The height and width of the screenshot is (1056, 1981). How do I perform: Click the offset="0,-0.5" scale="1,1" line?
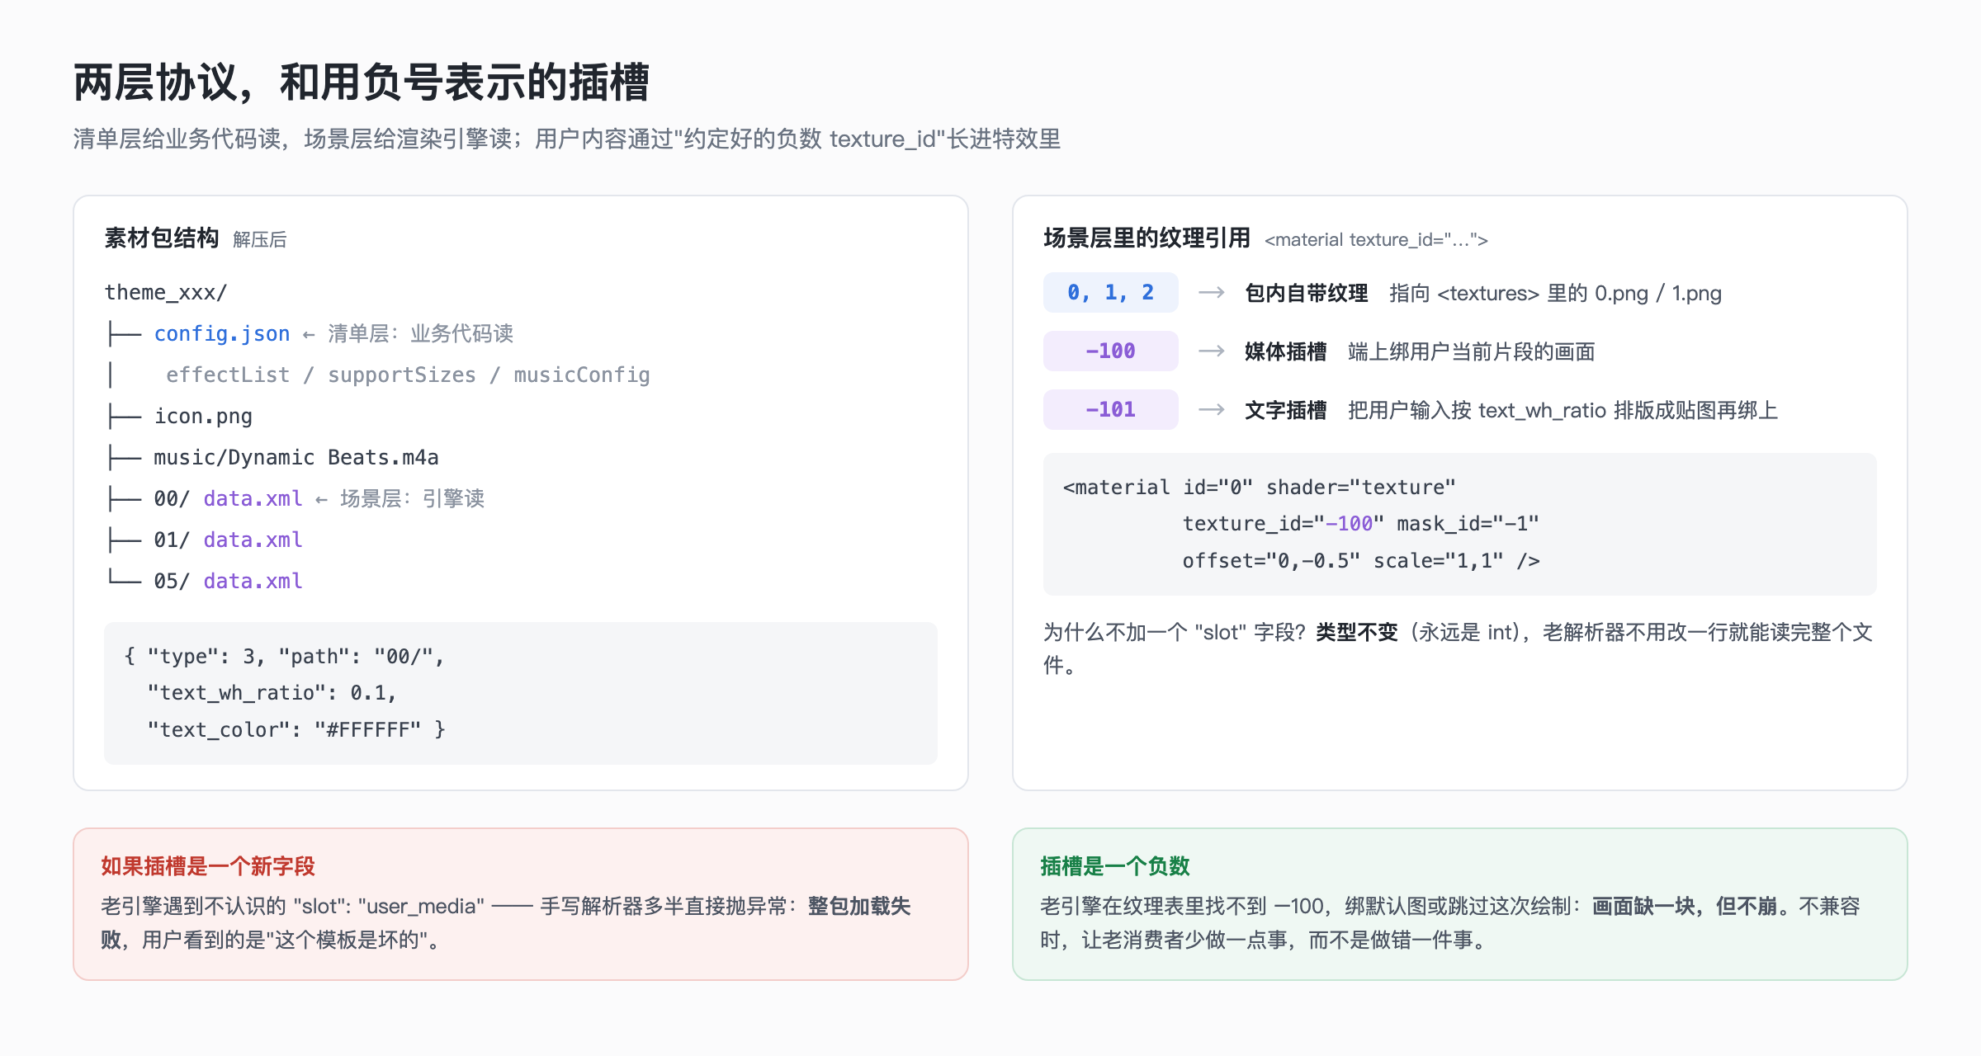[x=1361, y=561]
